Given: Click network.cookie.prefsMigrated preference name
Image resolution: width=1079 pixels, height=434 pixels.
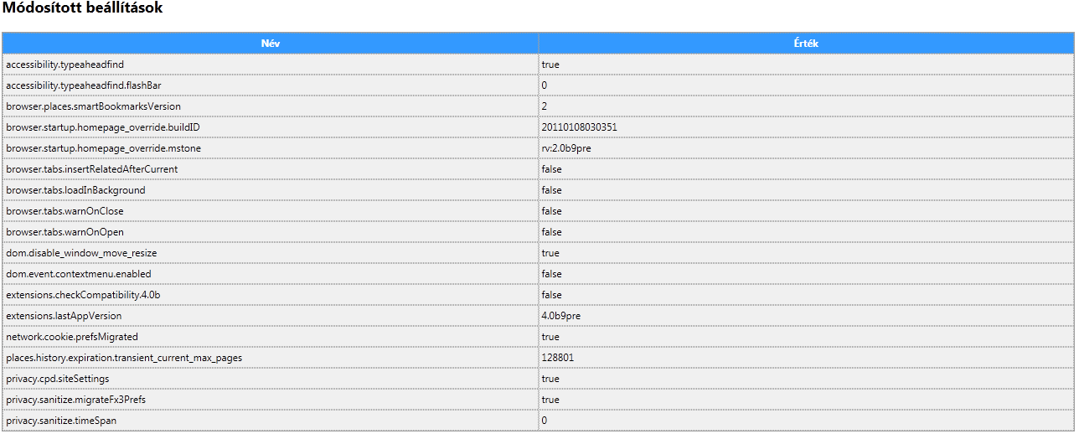Looking at the screenshot, I should click(x=72, y=337).
